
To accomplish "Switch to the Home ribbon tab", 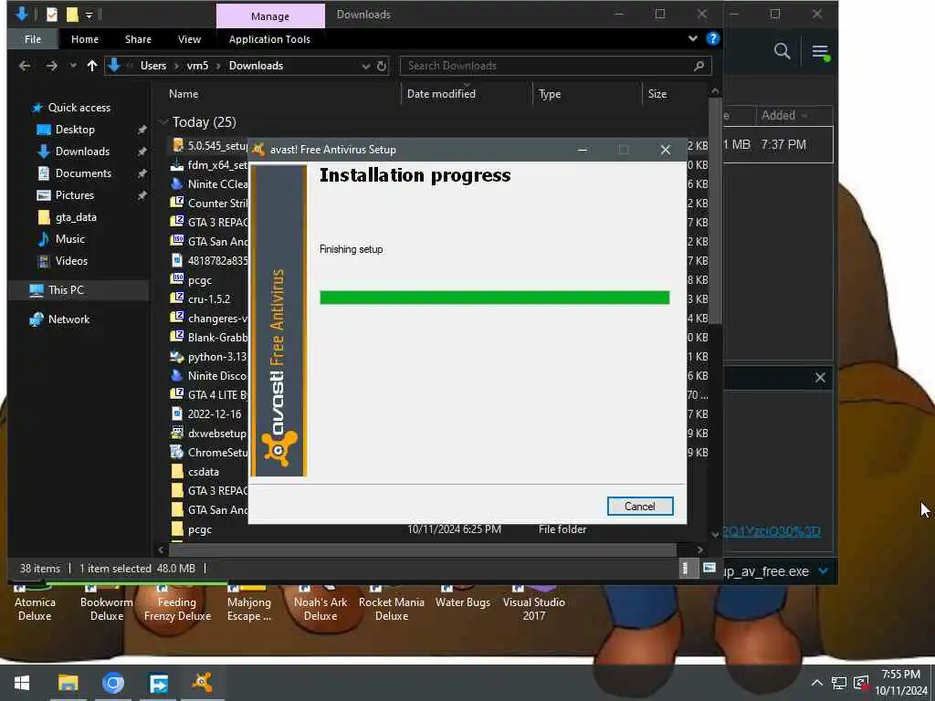I will pyautogui.click(x=85, y=39).
